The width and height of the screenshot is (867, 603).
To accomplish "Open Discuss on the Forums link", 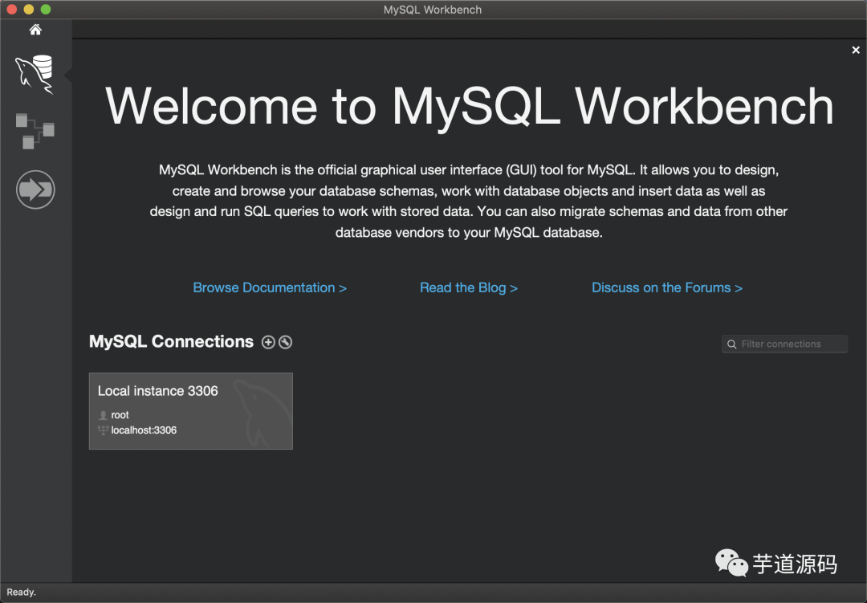I will (667, 287).
